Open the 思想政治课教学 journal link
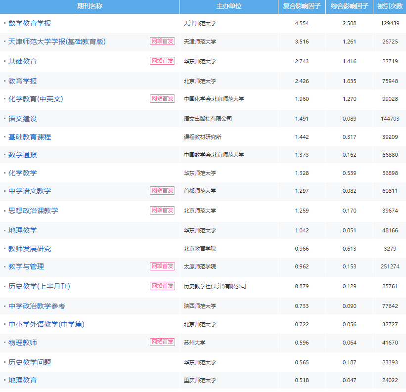 pyautogui.click(x=33, y=211)
